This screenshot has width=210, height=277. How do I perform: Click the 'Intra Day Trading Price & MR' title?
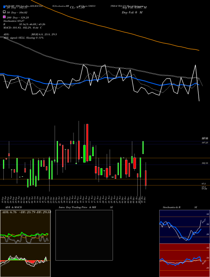point(78,207)
